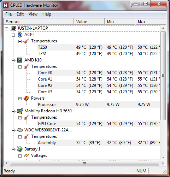Select the TZS1 sensor row

pyautogui.click(x=99, y=54)
